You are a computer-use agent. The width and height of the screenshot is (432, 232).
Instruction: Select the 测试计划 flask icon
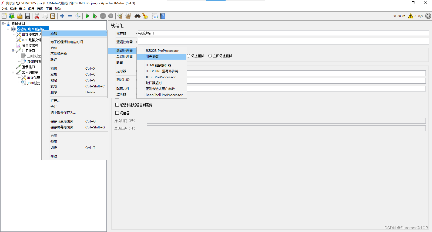pyautogui.click(x=8, y=24)
